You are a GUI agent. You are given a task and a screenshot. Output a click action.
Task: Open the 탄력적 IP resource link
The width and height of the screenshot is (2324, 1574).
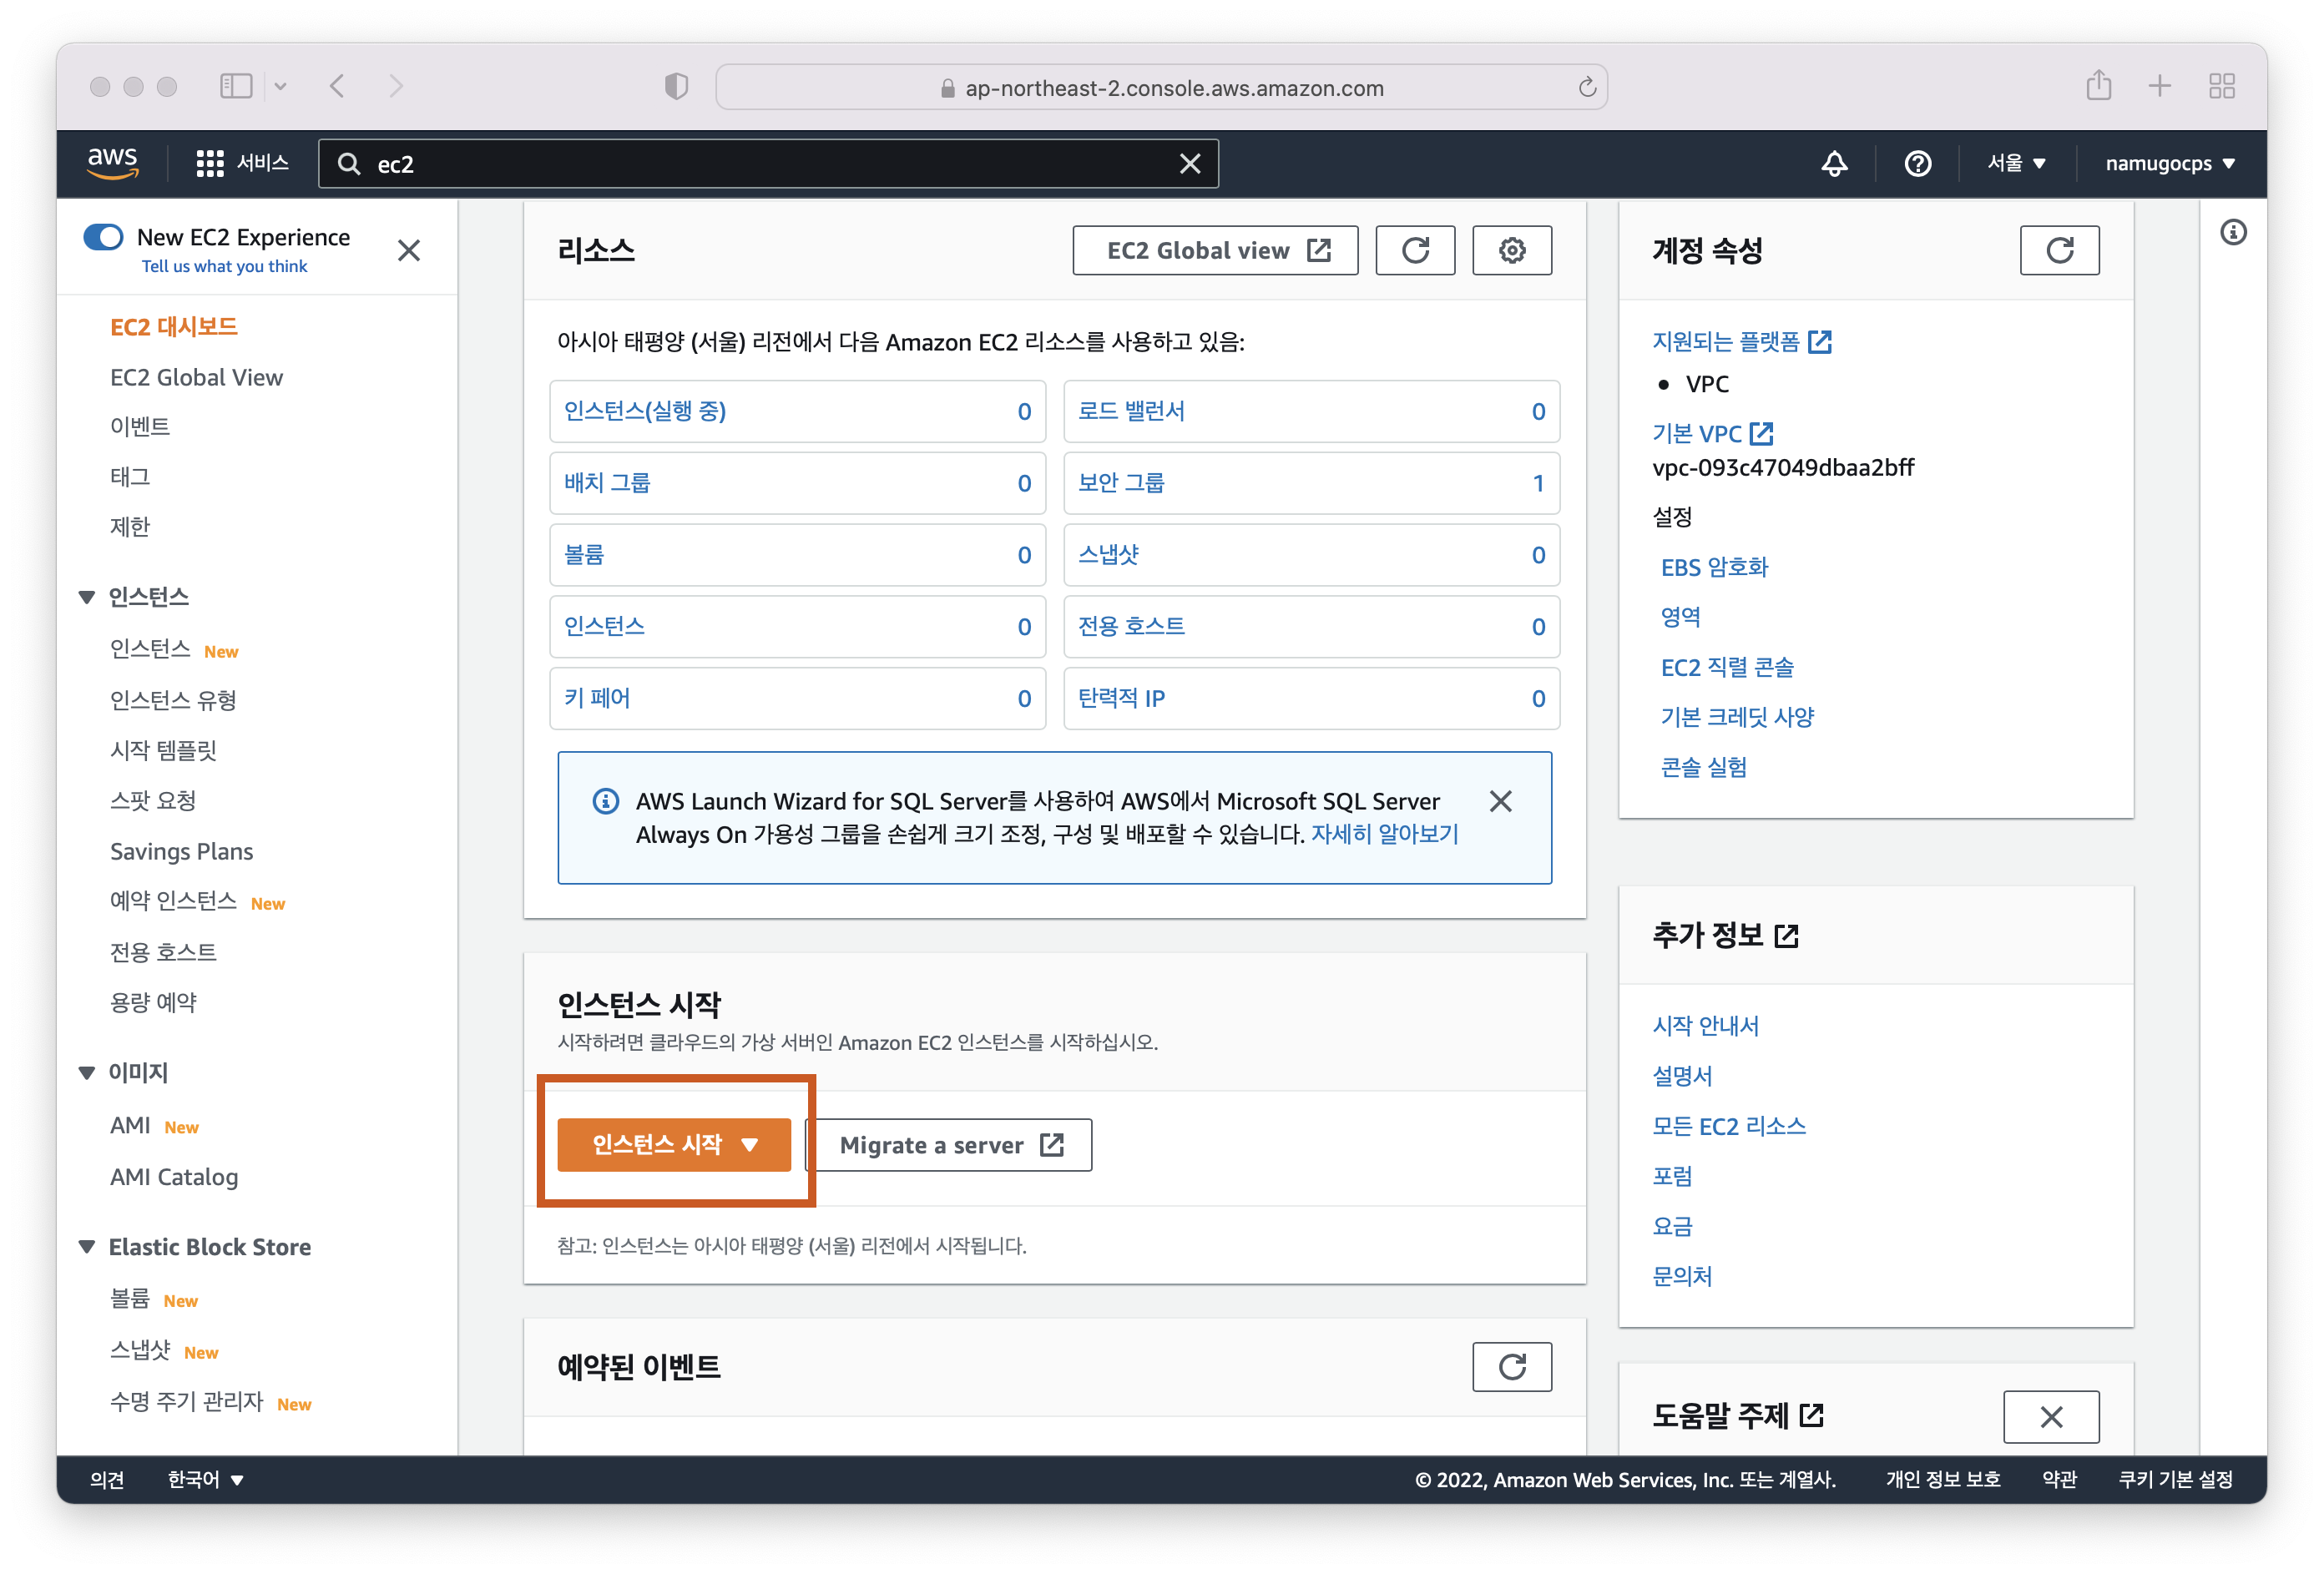click(x=1121, y=697)
